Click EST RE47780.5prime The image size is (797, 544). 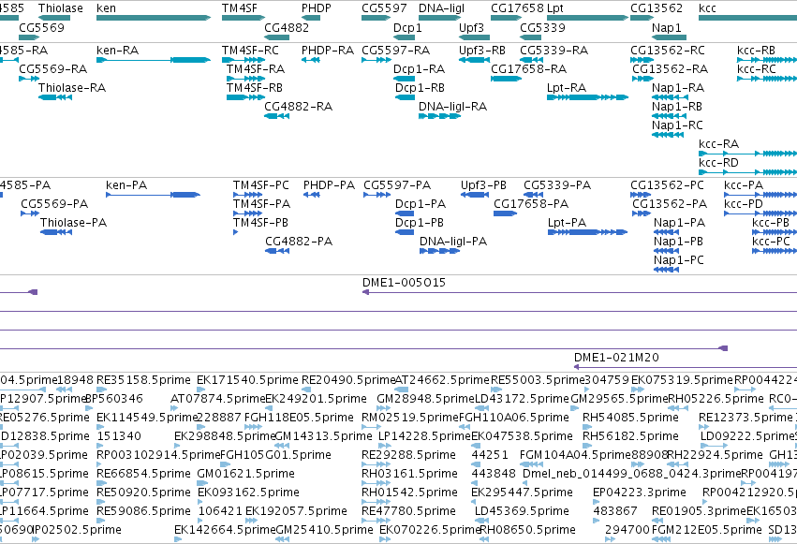tap(408, 511)
